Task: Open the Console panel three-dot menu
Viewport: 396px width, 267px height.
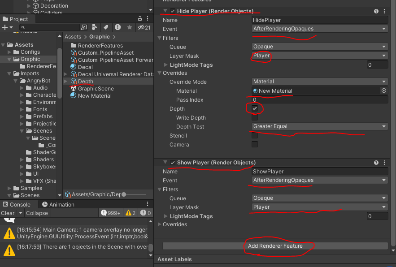Action: [148, 204]
